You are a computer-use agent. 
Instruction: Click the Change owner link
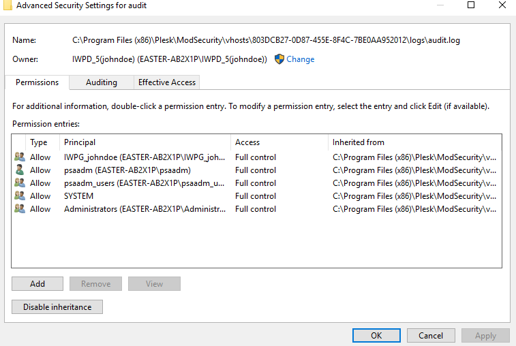click(300, 59)
